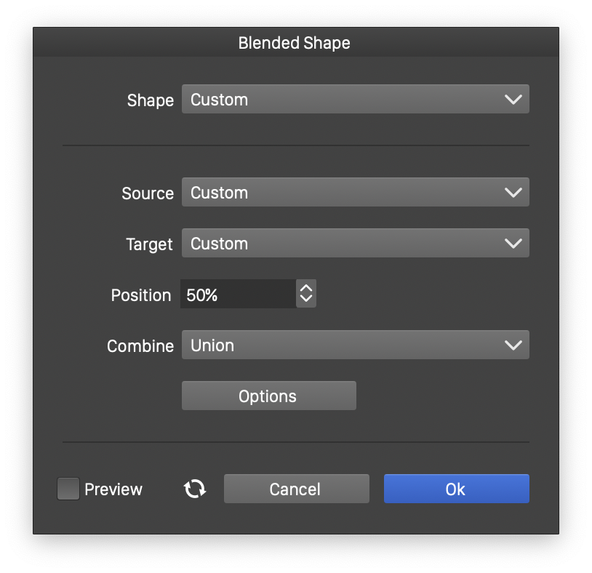The image size is (592, 573).
Task: Enable the Preview checkbox
Action: (x=68, y=489)
